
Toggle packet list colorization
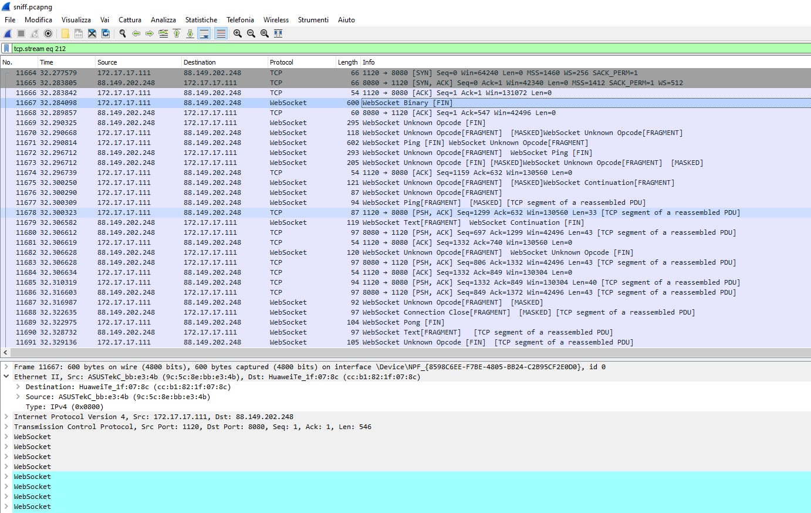click(221, 33)
